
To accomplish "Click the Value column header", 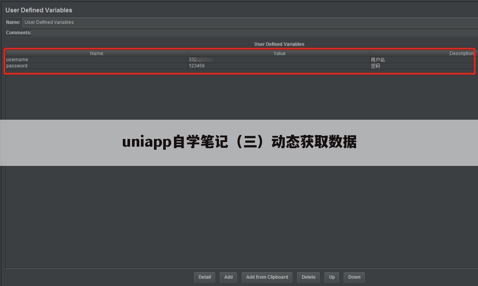I will click(x=279, y=54).
